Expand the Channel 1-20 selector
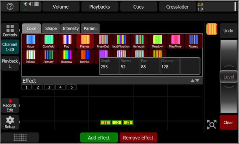This screenshot has height=144, width=239. point(10,47)
